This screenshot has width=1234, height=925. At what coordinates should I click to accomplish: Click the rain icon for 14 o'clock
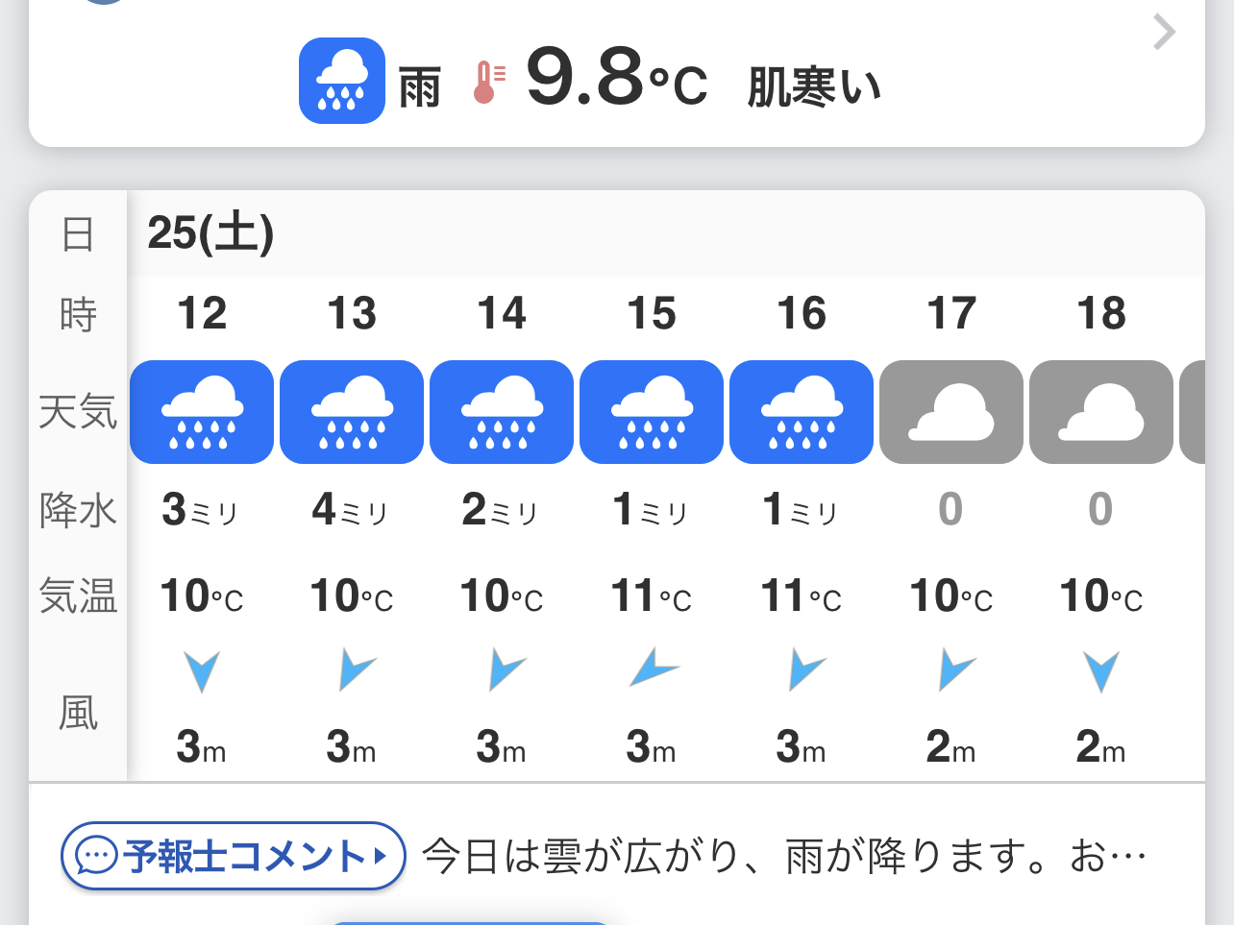502,412
